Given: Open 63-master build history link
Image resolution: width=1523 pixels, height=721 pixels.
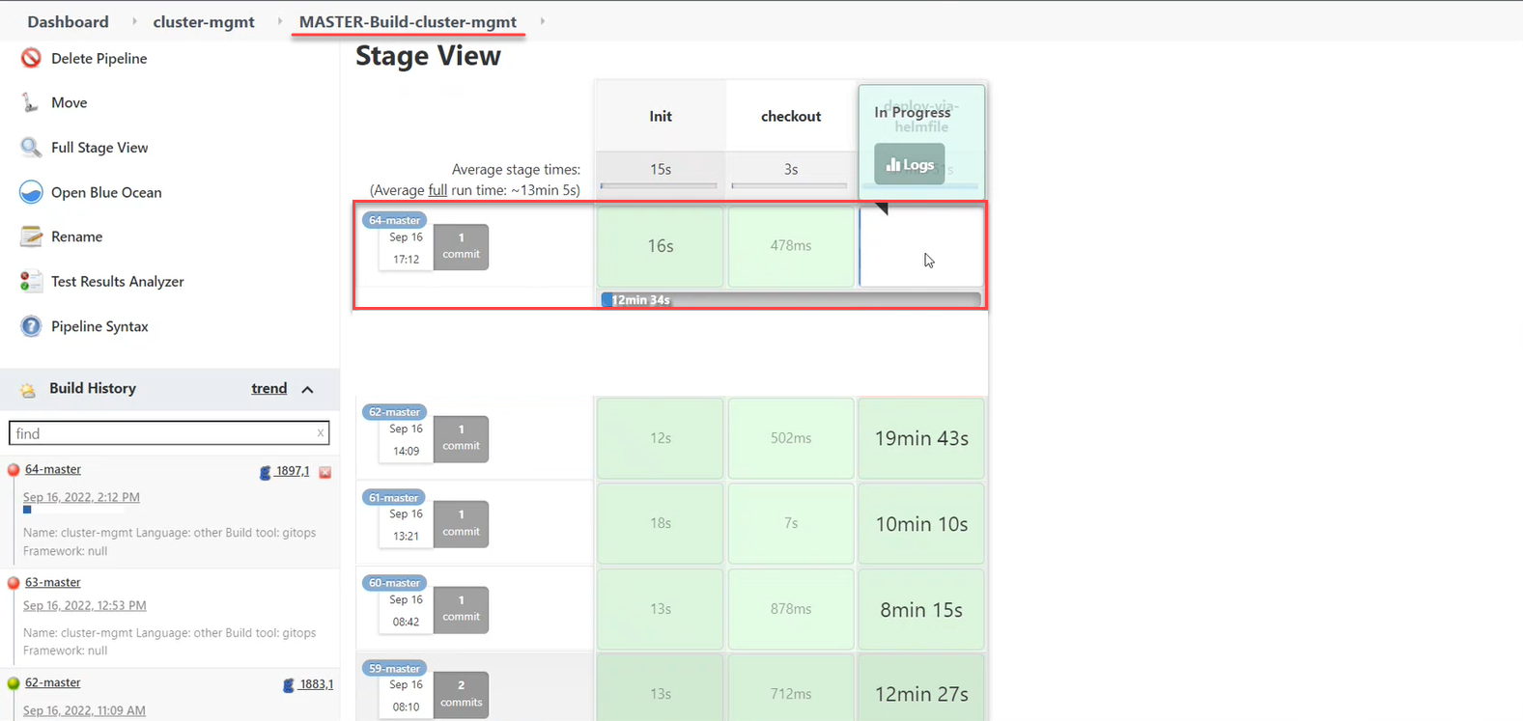Looking at the screenshot, I should tap(53, 582).
